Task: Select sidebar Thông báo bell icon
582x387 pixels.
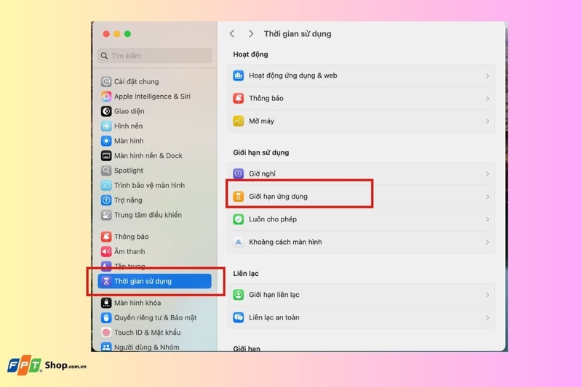Action: tap(106, 237)
